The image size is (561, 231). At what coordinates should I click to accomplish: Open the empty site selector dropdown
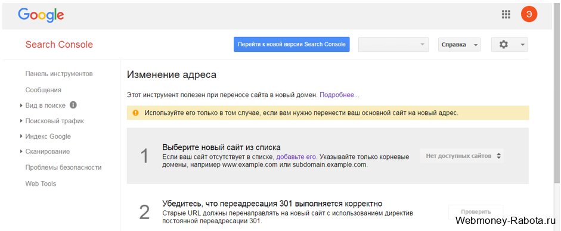(393, 45)
